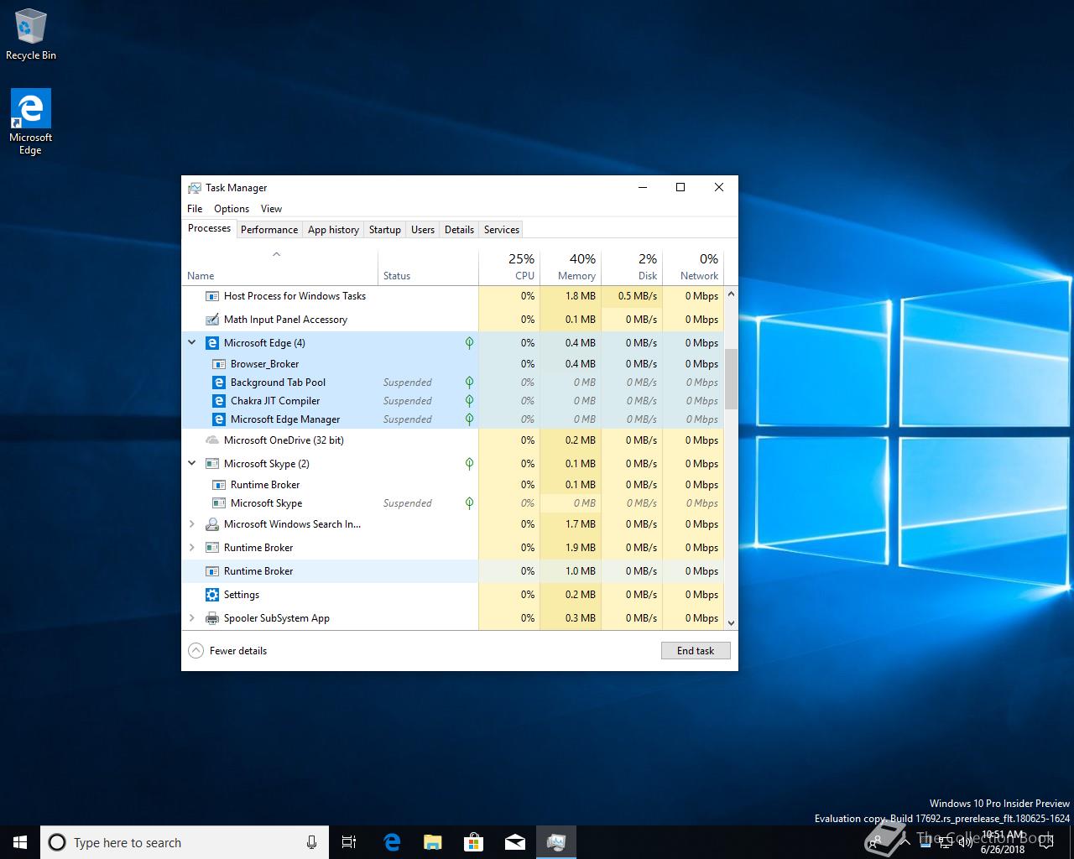Click the scrollbar up arrow

(731, 294)
